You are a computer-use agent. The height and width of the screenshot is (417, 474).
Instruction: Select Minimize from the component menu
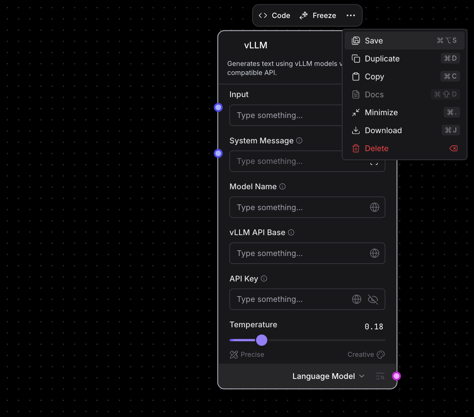(404, 112)
